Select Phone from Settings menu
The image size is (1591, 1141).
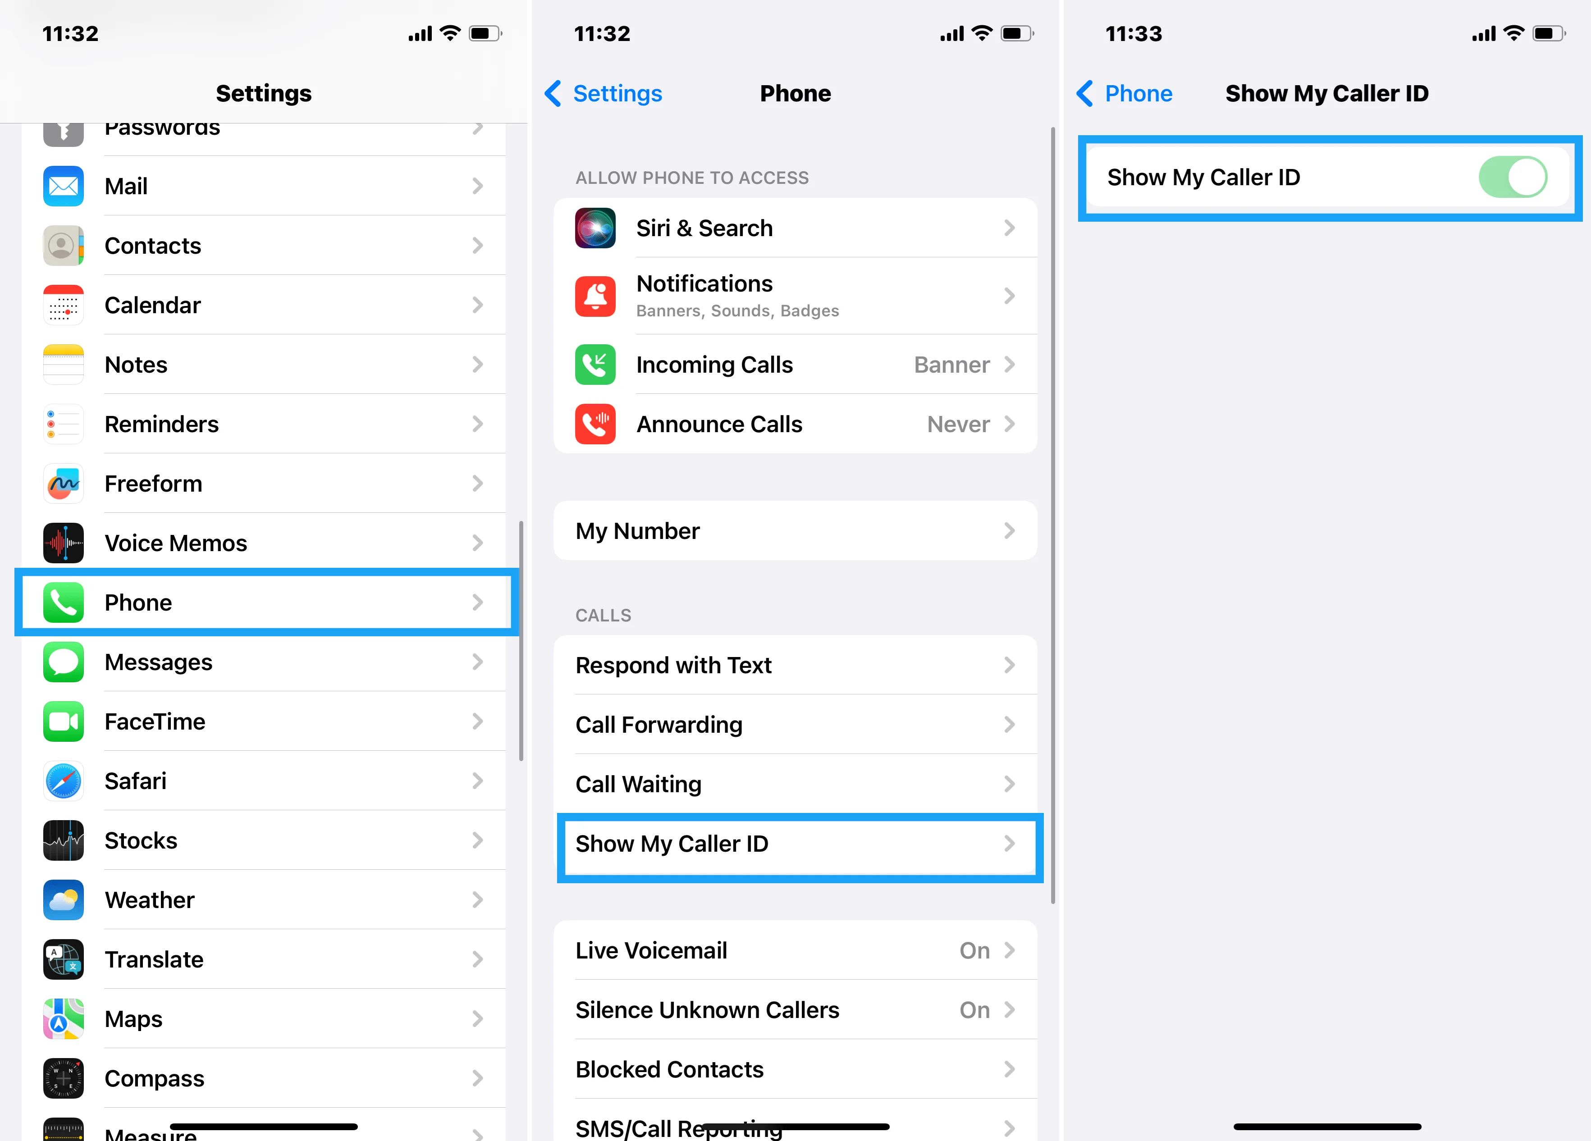point(263,602)
